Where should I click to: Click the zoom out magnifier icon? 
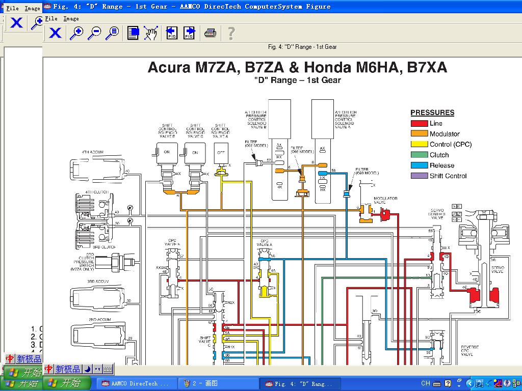coord(94,33)
